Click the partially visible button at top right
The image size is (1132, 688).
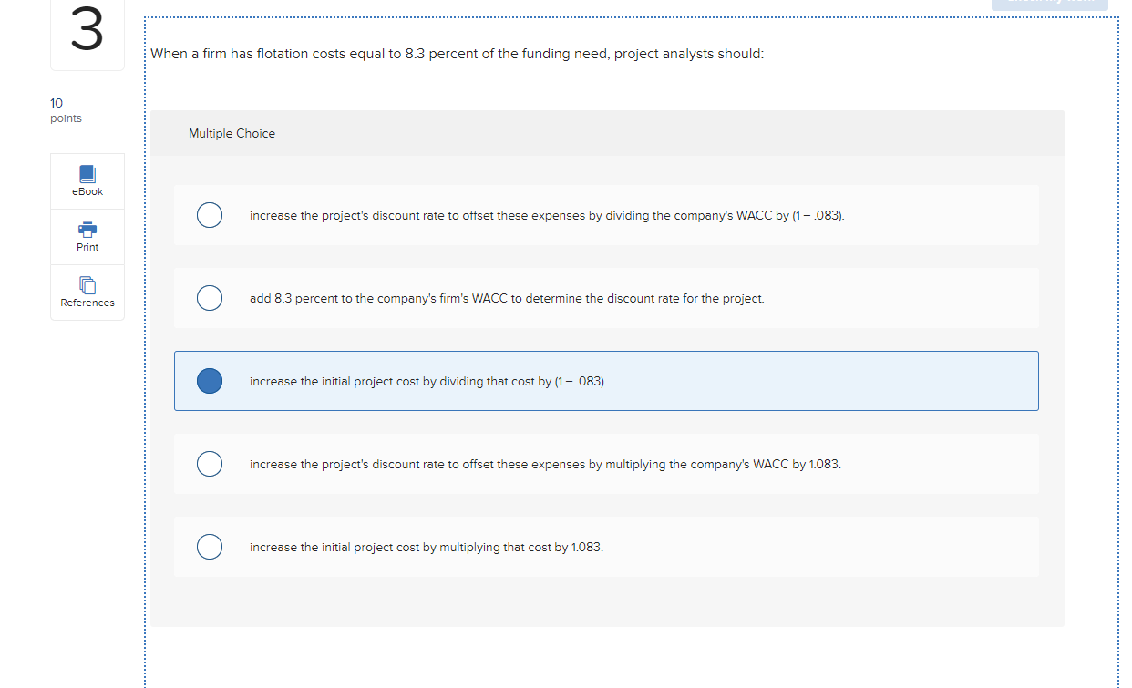point(1049,5)
